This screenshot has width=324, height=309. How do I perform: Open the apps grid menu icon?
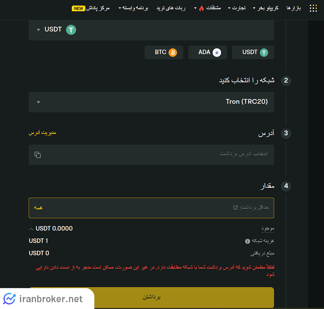point(313,8)
